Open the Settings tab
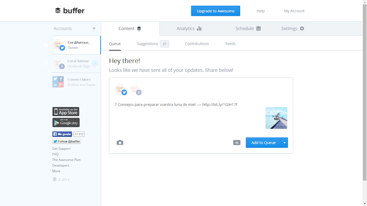Viewport: 367px width, 206px height. click(x=292, y=28)
